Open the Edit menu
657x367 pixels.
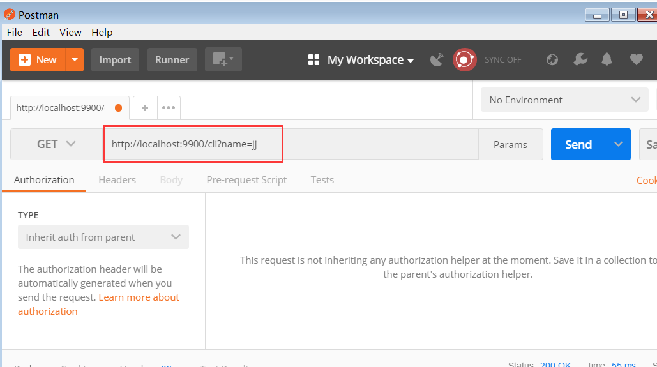pyautogui.click(x=41, y=33)
